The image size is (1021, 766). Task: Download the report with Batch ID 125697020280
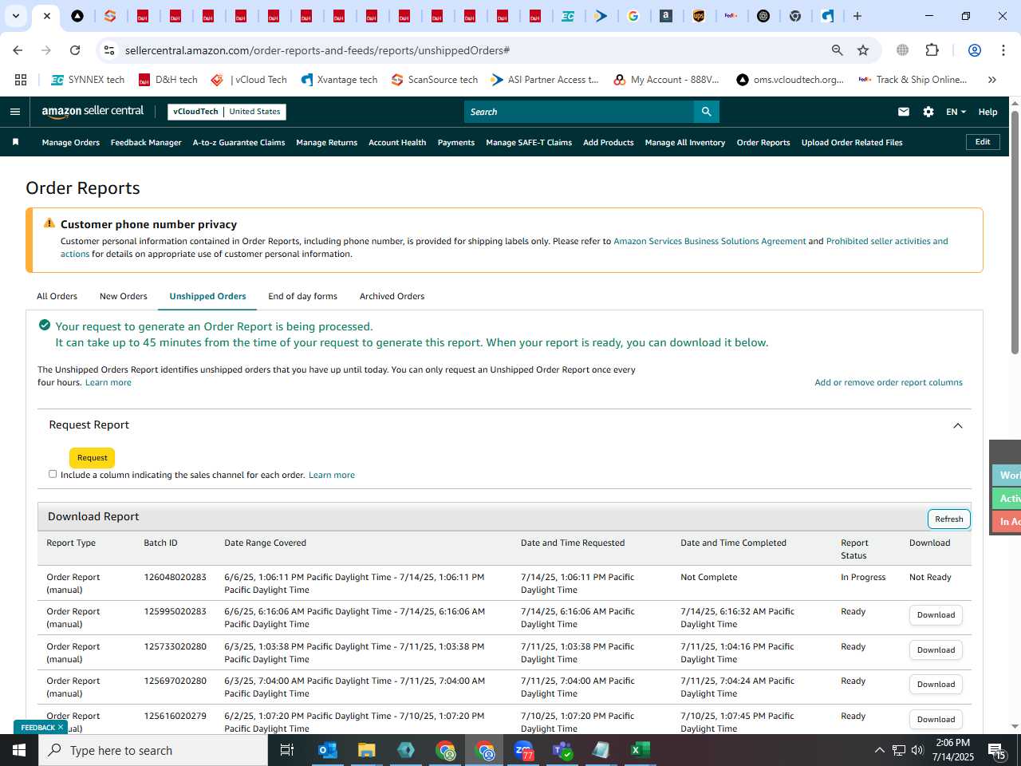(x=936, y=685)
